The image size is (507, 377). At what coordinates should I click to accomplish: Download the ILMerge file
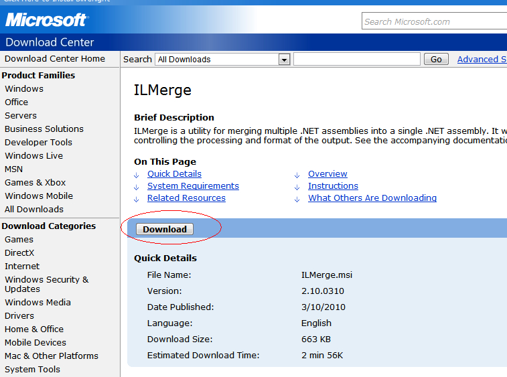tap(165, 229)
